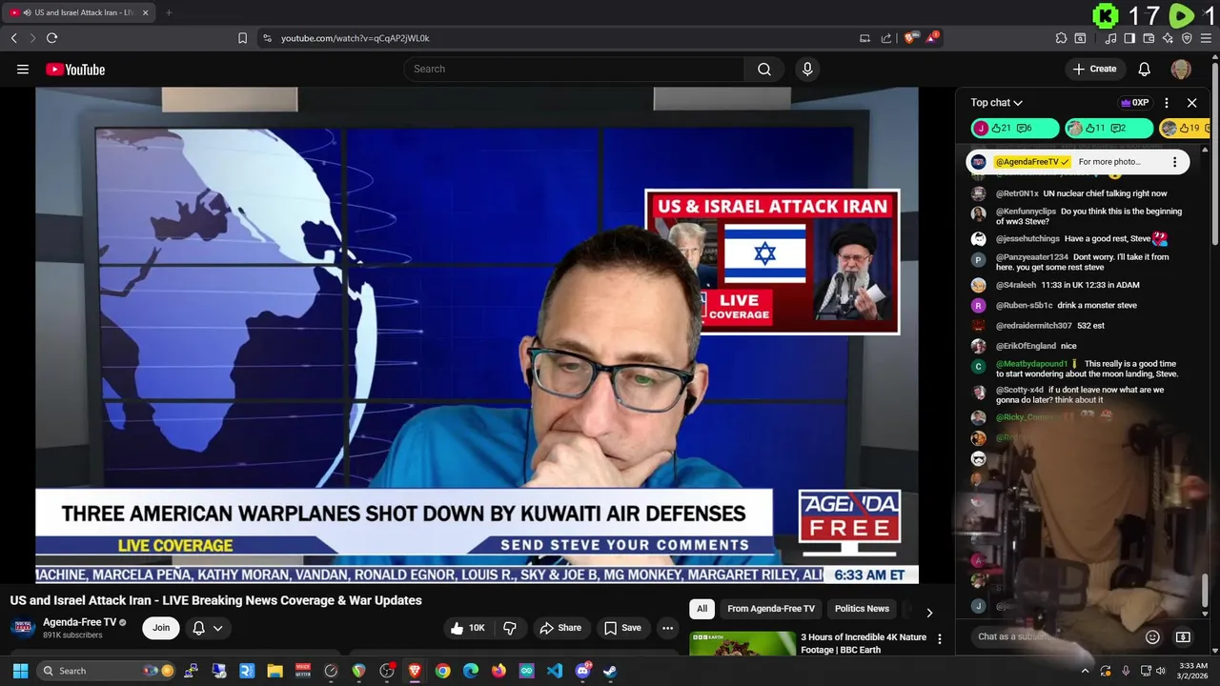Click the YouTube search input field
The height and width of the screenshot is (686, 1220).
pos(574,69)
